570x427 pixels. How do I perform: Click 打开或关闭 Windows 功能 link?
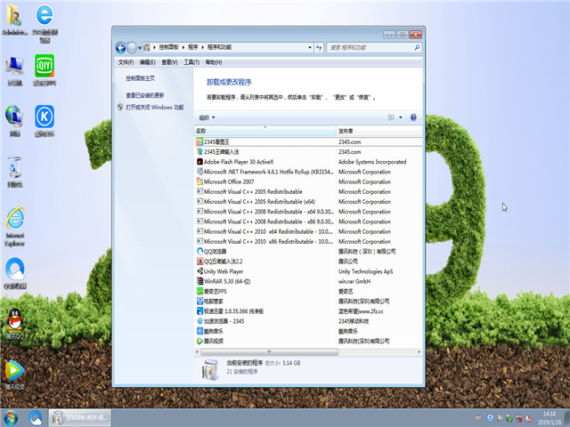point(154,107)
